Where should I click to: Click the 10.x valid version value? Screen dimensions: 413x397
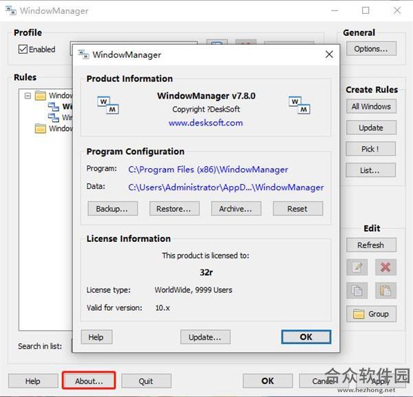point(162,307)
